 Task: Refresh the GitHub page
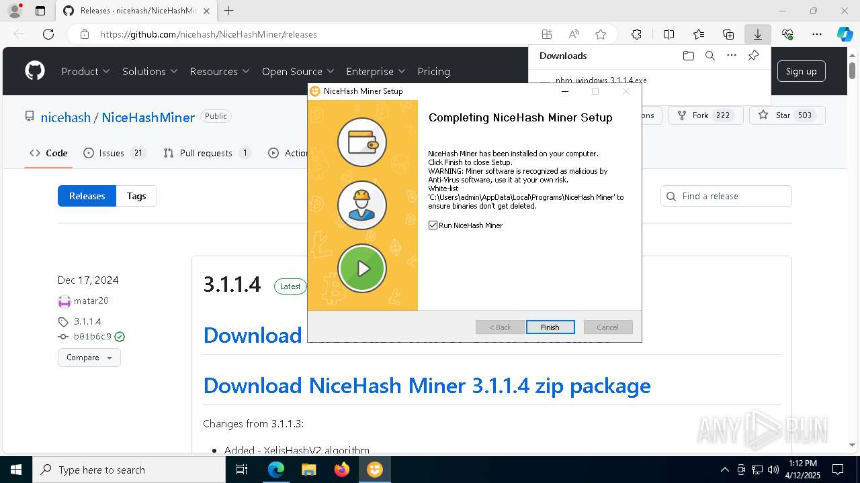(48, 34)
